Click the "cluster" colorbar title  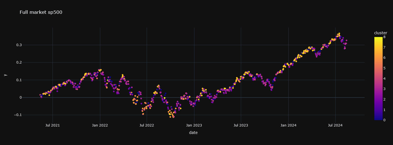[381, 33]
